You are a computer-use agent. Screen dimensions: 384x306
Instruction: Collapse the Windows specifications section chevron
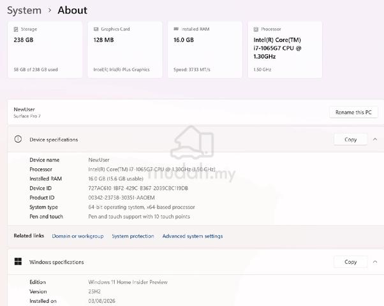point(375,261)
